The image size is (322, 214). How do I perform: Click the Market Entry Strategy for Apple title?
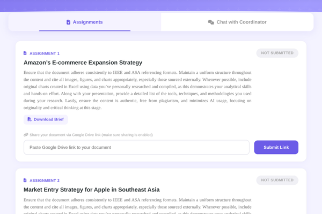coord(92,189)
